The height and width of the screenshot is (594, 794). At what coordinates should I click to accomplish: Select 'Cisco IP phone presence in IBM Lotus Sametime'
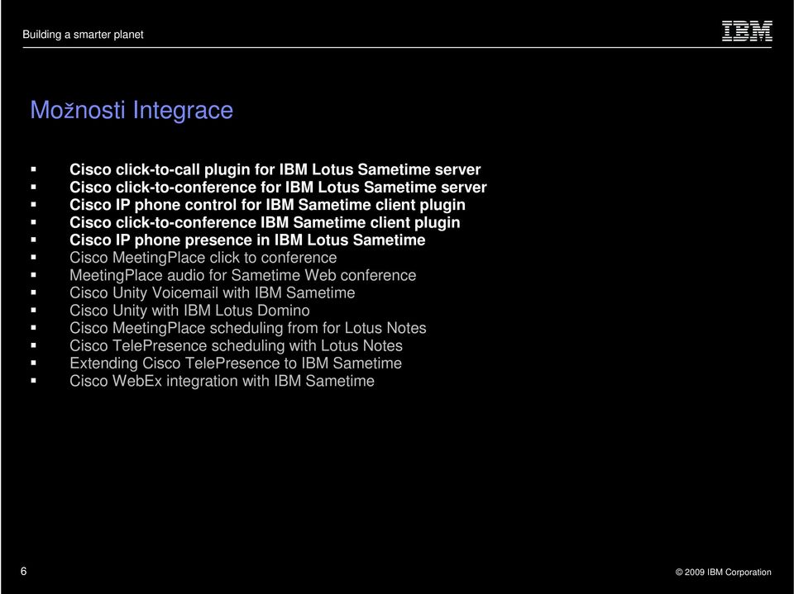point(247,240)
